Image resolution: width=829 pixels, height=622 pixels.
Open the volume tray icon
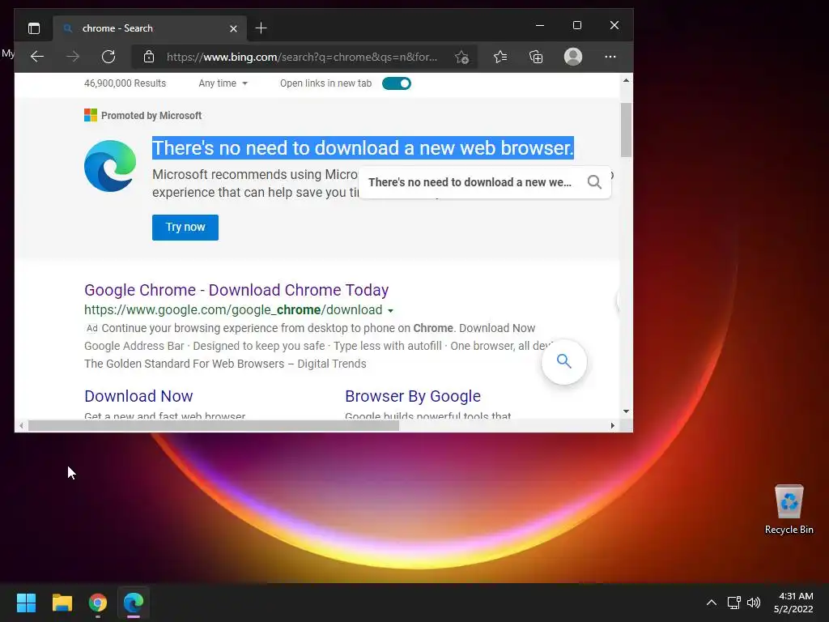(754, 603)
